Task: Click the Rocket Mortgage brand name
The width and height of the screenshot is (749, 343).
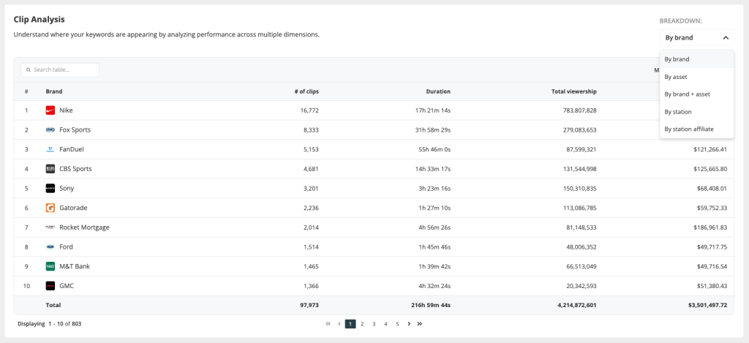Action: tap(85, 227)
